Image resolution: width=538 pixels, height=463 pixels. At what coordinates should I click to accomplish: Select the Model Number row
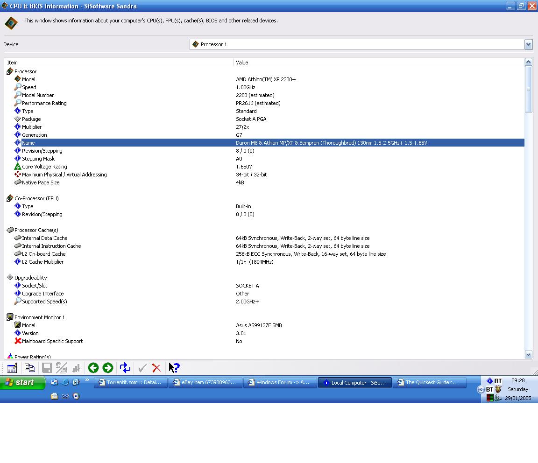pos(269,95)
